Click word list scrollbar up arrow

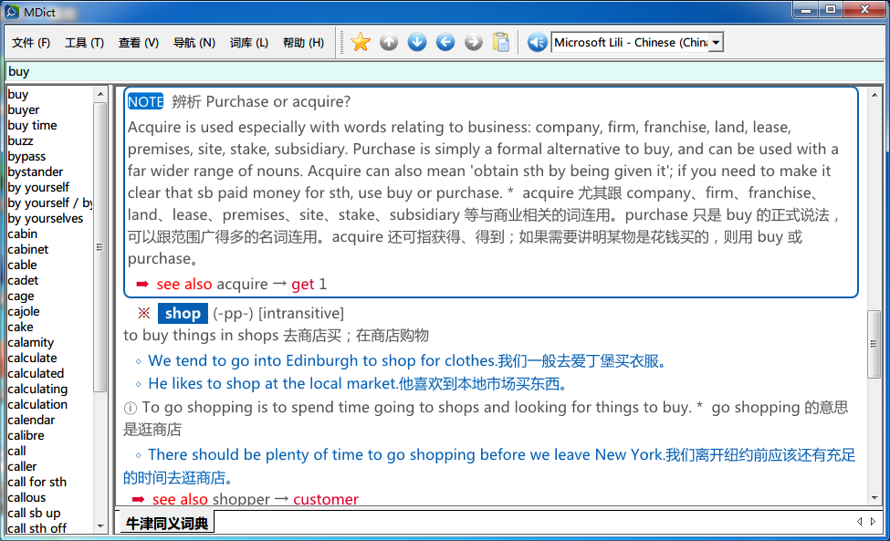coord(100,94)
